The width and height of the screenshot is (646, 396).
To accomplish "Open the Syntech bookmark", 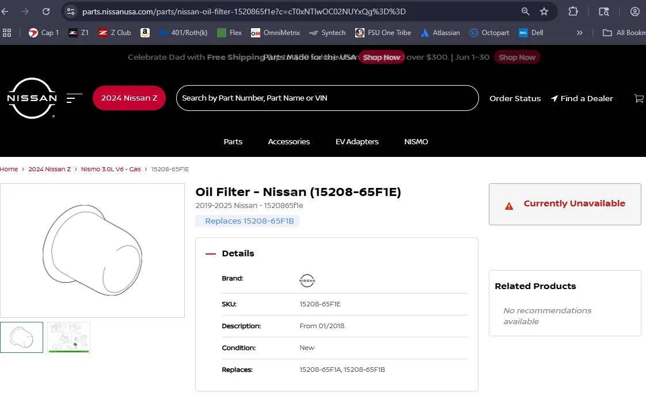I will [x=328, y=33].
